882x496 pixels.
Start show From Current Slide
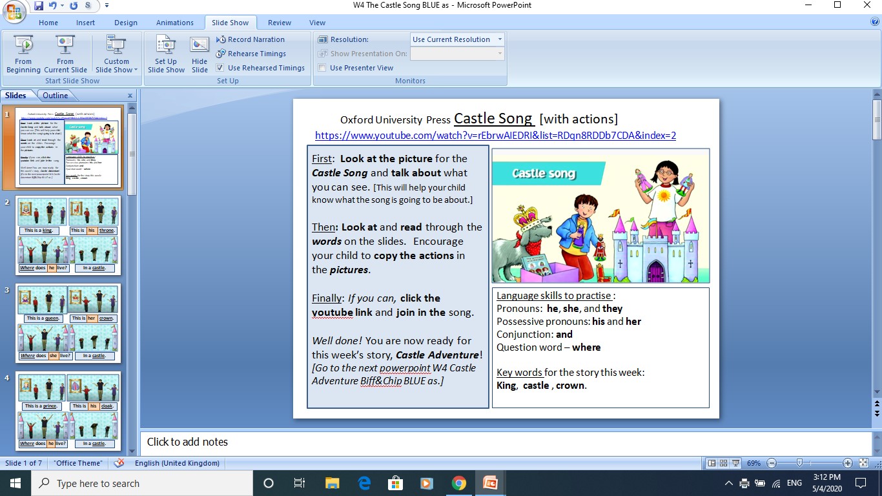[65, 54]
